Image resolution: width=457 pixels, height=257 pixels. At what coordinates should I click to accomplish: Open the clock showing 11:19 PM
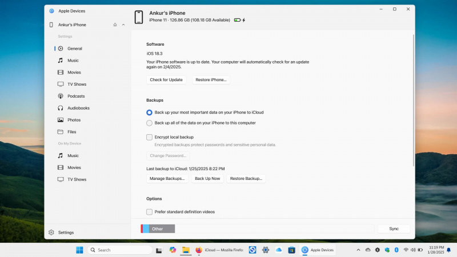(x=436, y=250)
